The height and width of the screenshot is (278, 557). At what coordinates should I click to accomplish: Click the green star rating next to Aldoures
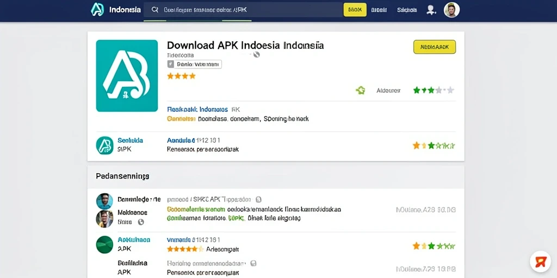coord(434,90)
